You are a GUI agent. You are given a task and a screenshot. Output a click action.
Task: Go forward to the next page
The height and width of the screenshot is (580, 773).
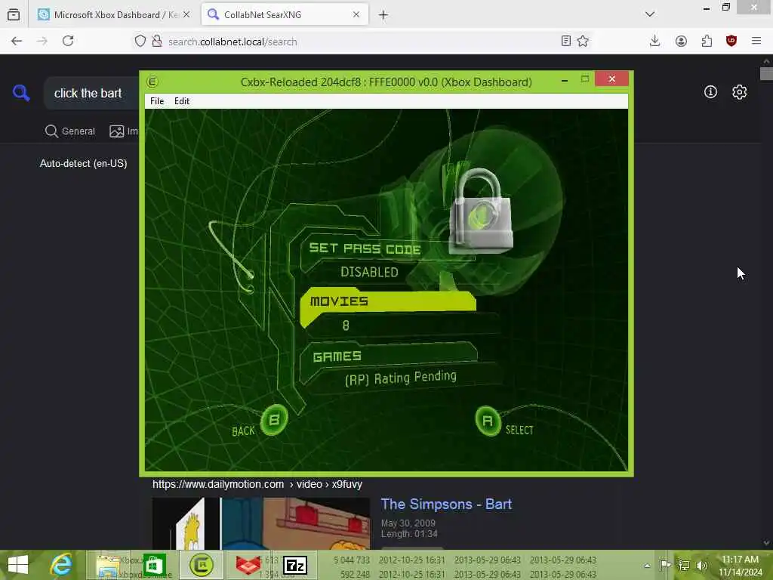(x=42, y=42)
